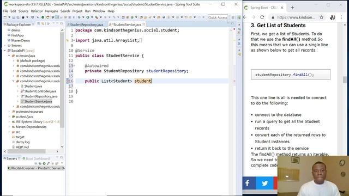Click the Quick Access search field

pyautogui.click(x=218, y=17)
